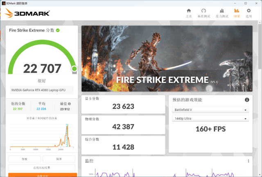Image resolution: width=262 pixels, height=177 pixels.
Task: Minimize the 3DMark window
Action: (x=235, y=3)
